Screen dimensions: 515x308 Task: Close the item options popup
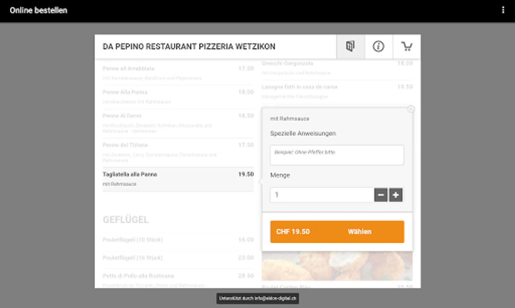point(411,109)
